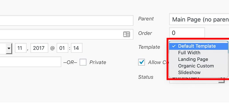The height and width of the screenshot is (103, 229).
Task: Uncheck the Allow Comments checkbox
Action: coord(141,62)
